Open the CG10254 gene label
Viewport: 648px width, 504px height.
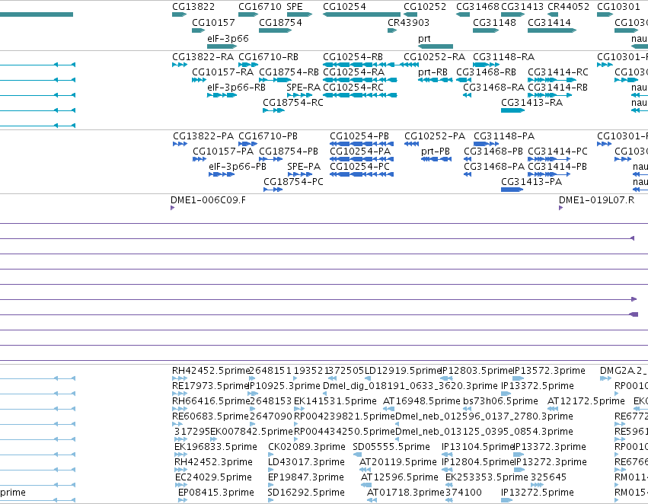(344, 7)
